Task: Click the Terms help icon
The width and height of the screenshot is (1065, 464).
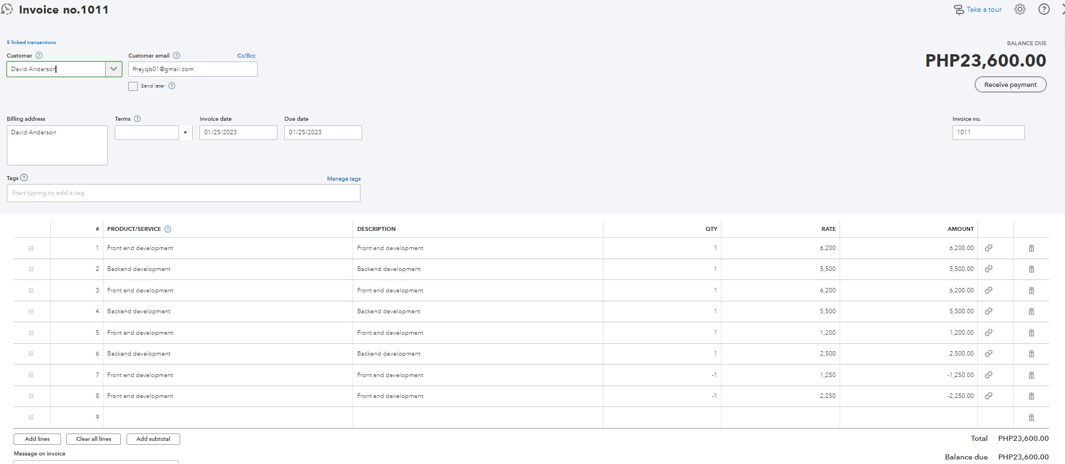Action: (x=137, y=119)
